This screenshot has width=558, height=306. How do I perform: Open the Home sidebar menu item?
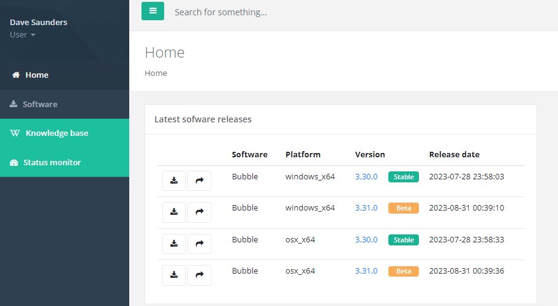[x=36, y=75]
